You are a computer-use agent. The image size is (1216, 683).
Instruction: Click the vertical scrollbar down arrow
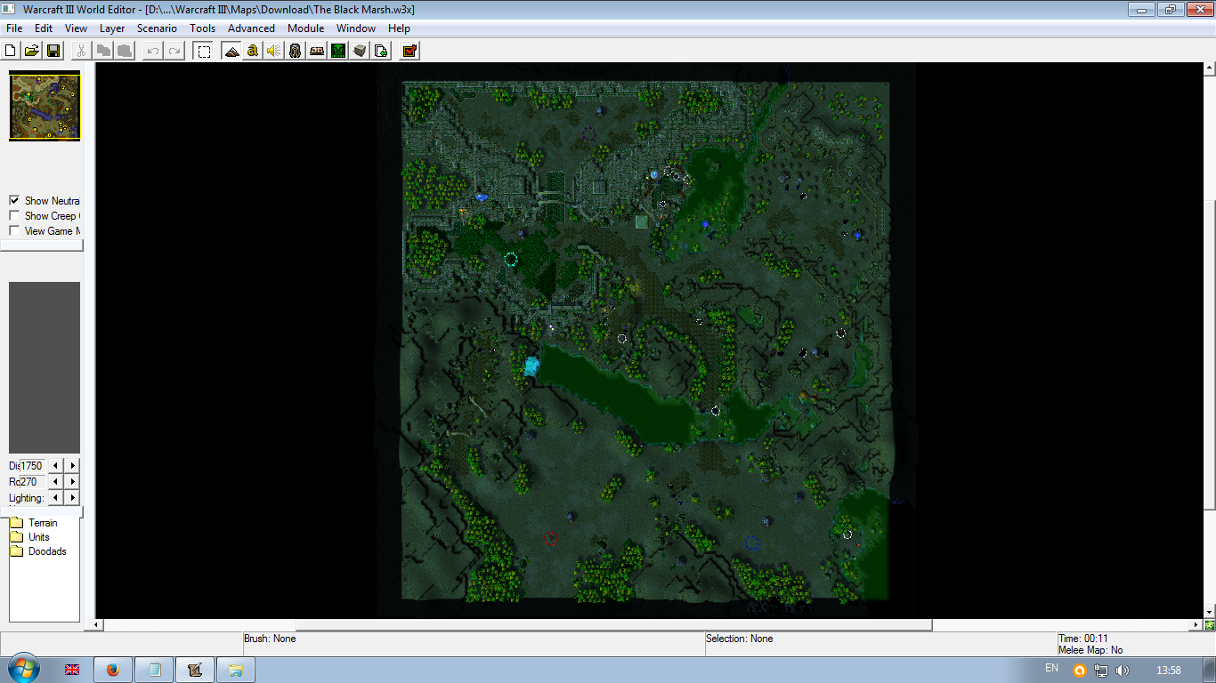(x=1209, y=613)
